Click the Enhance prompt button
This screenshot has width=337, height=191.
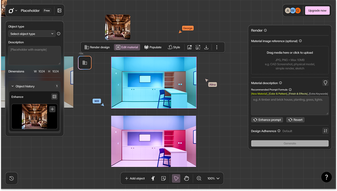[267, 120]
